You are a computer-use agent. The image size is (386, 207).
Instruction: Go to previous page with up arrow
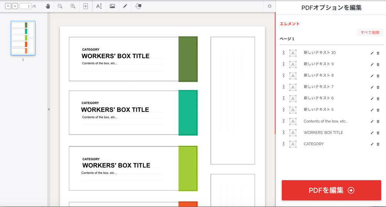click(8, 6)
